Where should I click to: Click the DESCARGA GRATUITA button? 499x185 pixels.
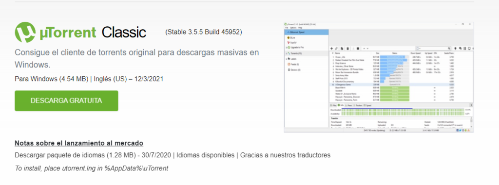66,101
